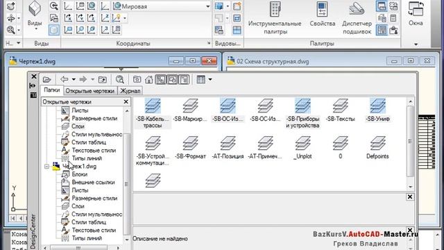Select the -SB-Приборы и устройства layer icon
Screen dimensions: 444x250
302,106
